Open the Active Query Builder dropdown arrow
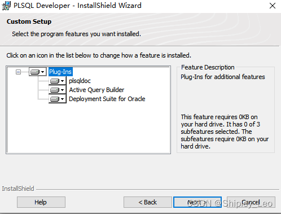This screenshot has height=214, width=281. click(x=63, y=90)
